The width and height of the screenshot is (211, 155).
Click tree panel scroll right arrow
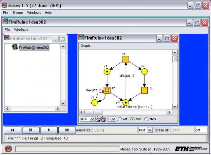point(57,108)
